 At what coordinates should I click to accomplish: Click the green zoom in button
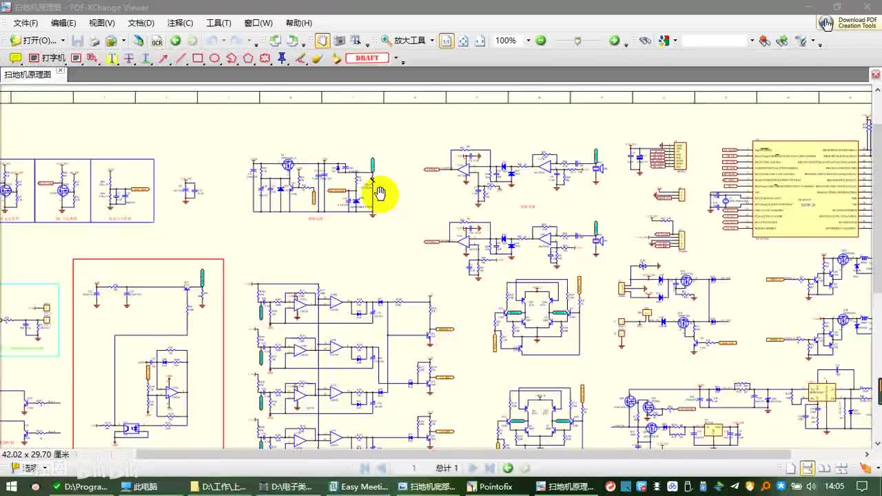pyautogui.click(x=615, y=41)
